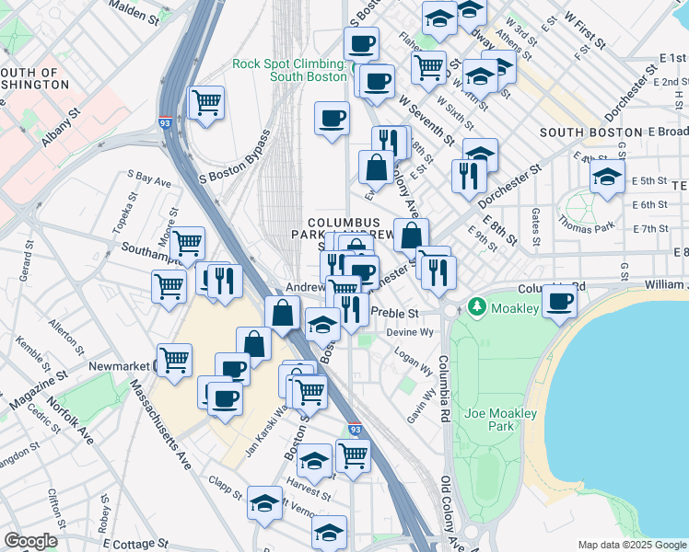The image size is (689, 552).
Task: Click the Gates St label
Action: click(x=536, y=226)
